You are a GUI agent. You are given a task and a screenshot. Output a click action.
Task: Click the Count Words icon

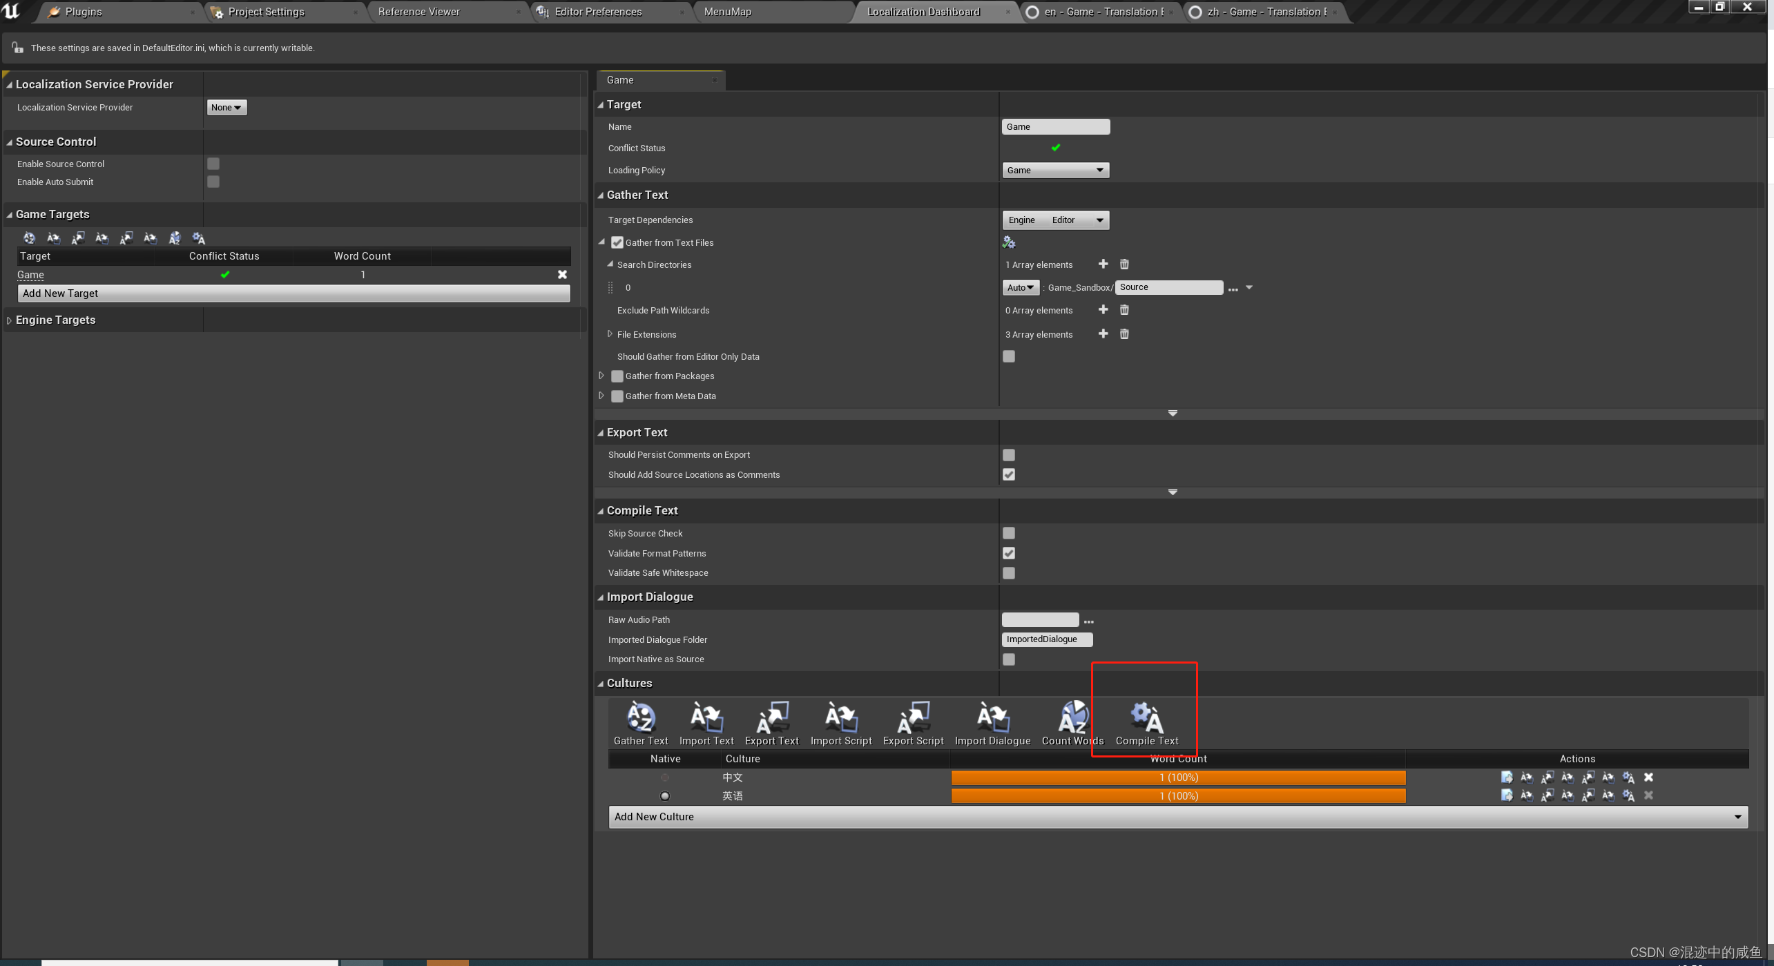(x=1072, y=718)
